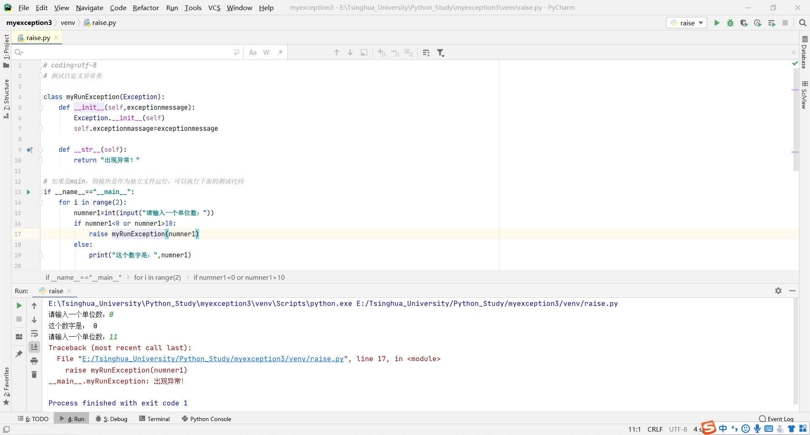Clear all console output trash icon
This screenshot has height=435, width=810.
click(34, 375)
